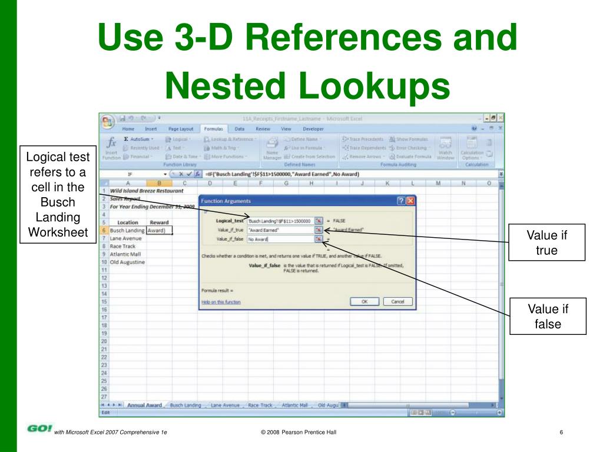Select the Race Track sheet tab

coord(260,405)
